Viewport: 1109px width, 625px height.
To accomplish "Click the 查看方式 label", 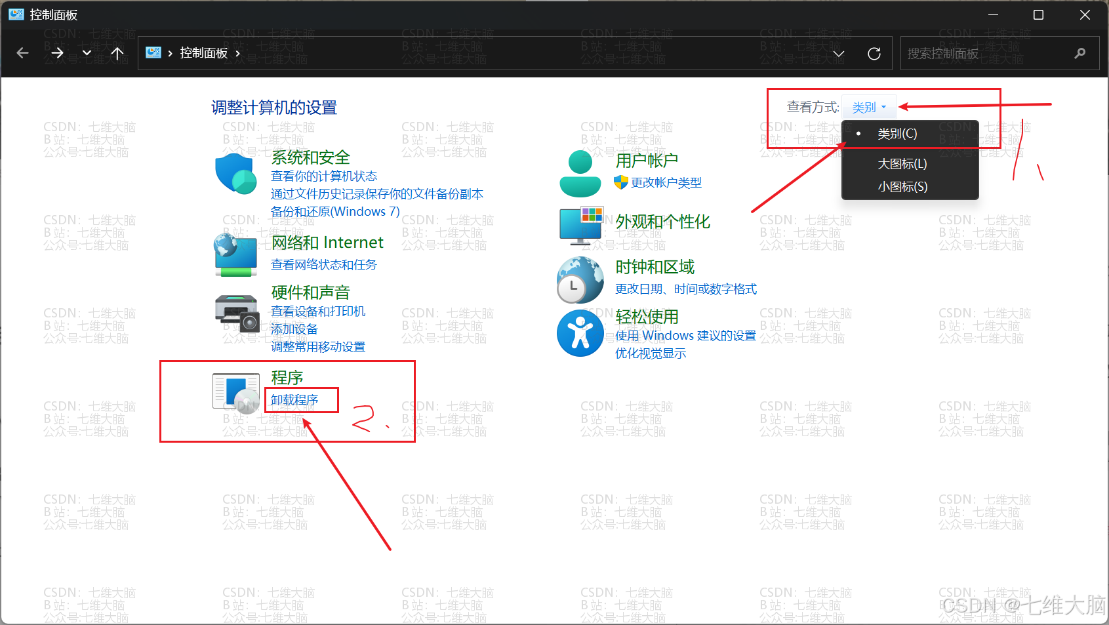I will [x=813, y=107].
